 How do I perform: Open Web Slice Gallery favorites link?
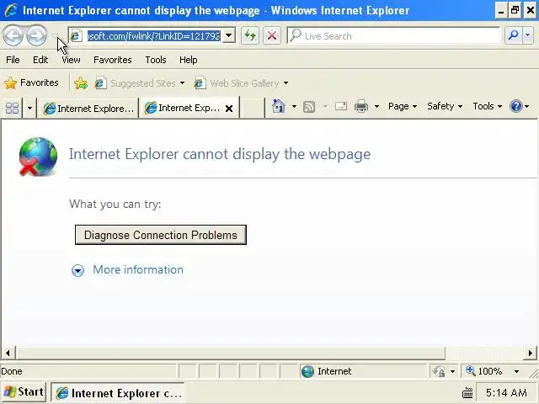pos(241,83)
